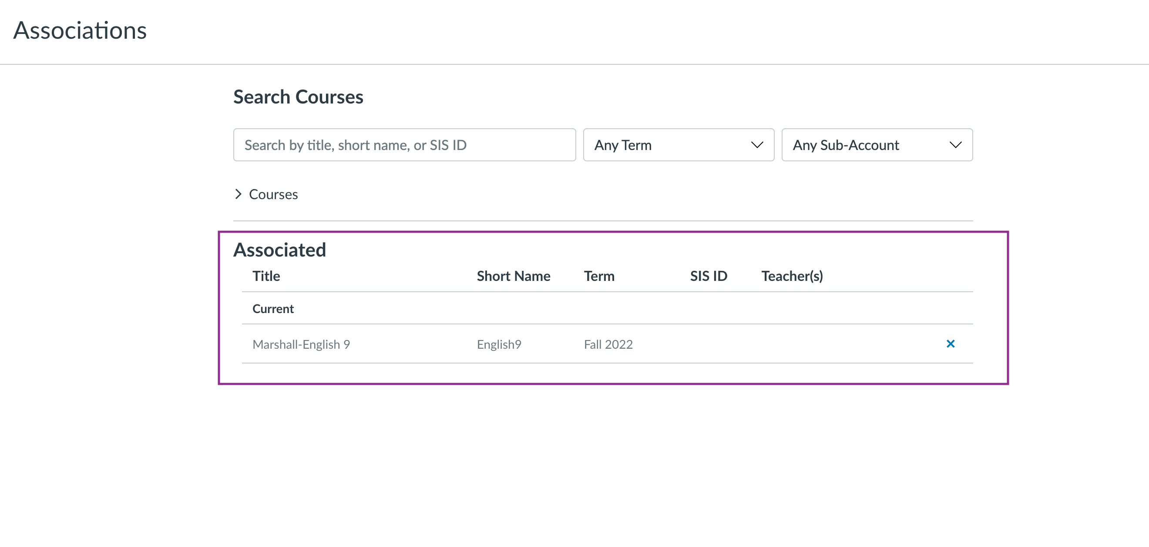Click the Associated section heading
This screenshot has height=547, width=1149.
(280, 250)
